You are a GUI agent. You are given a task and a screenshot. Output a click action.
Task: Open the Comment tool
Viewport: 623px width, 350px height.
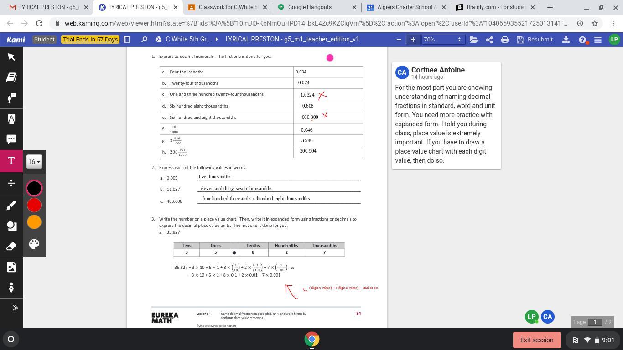point(11,139)
